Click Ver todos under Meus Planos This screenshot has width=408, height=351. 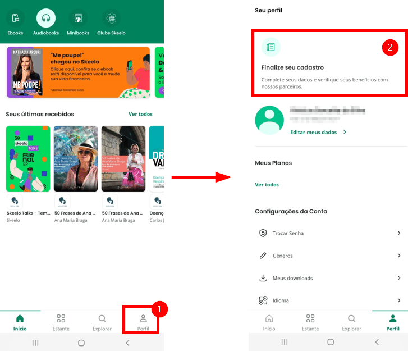pos(267,185)
